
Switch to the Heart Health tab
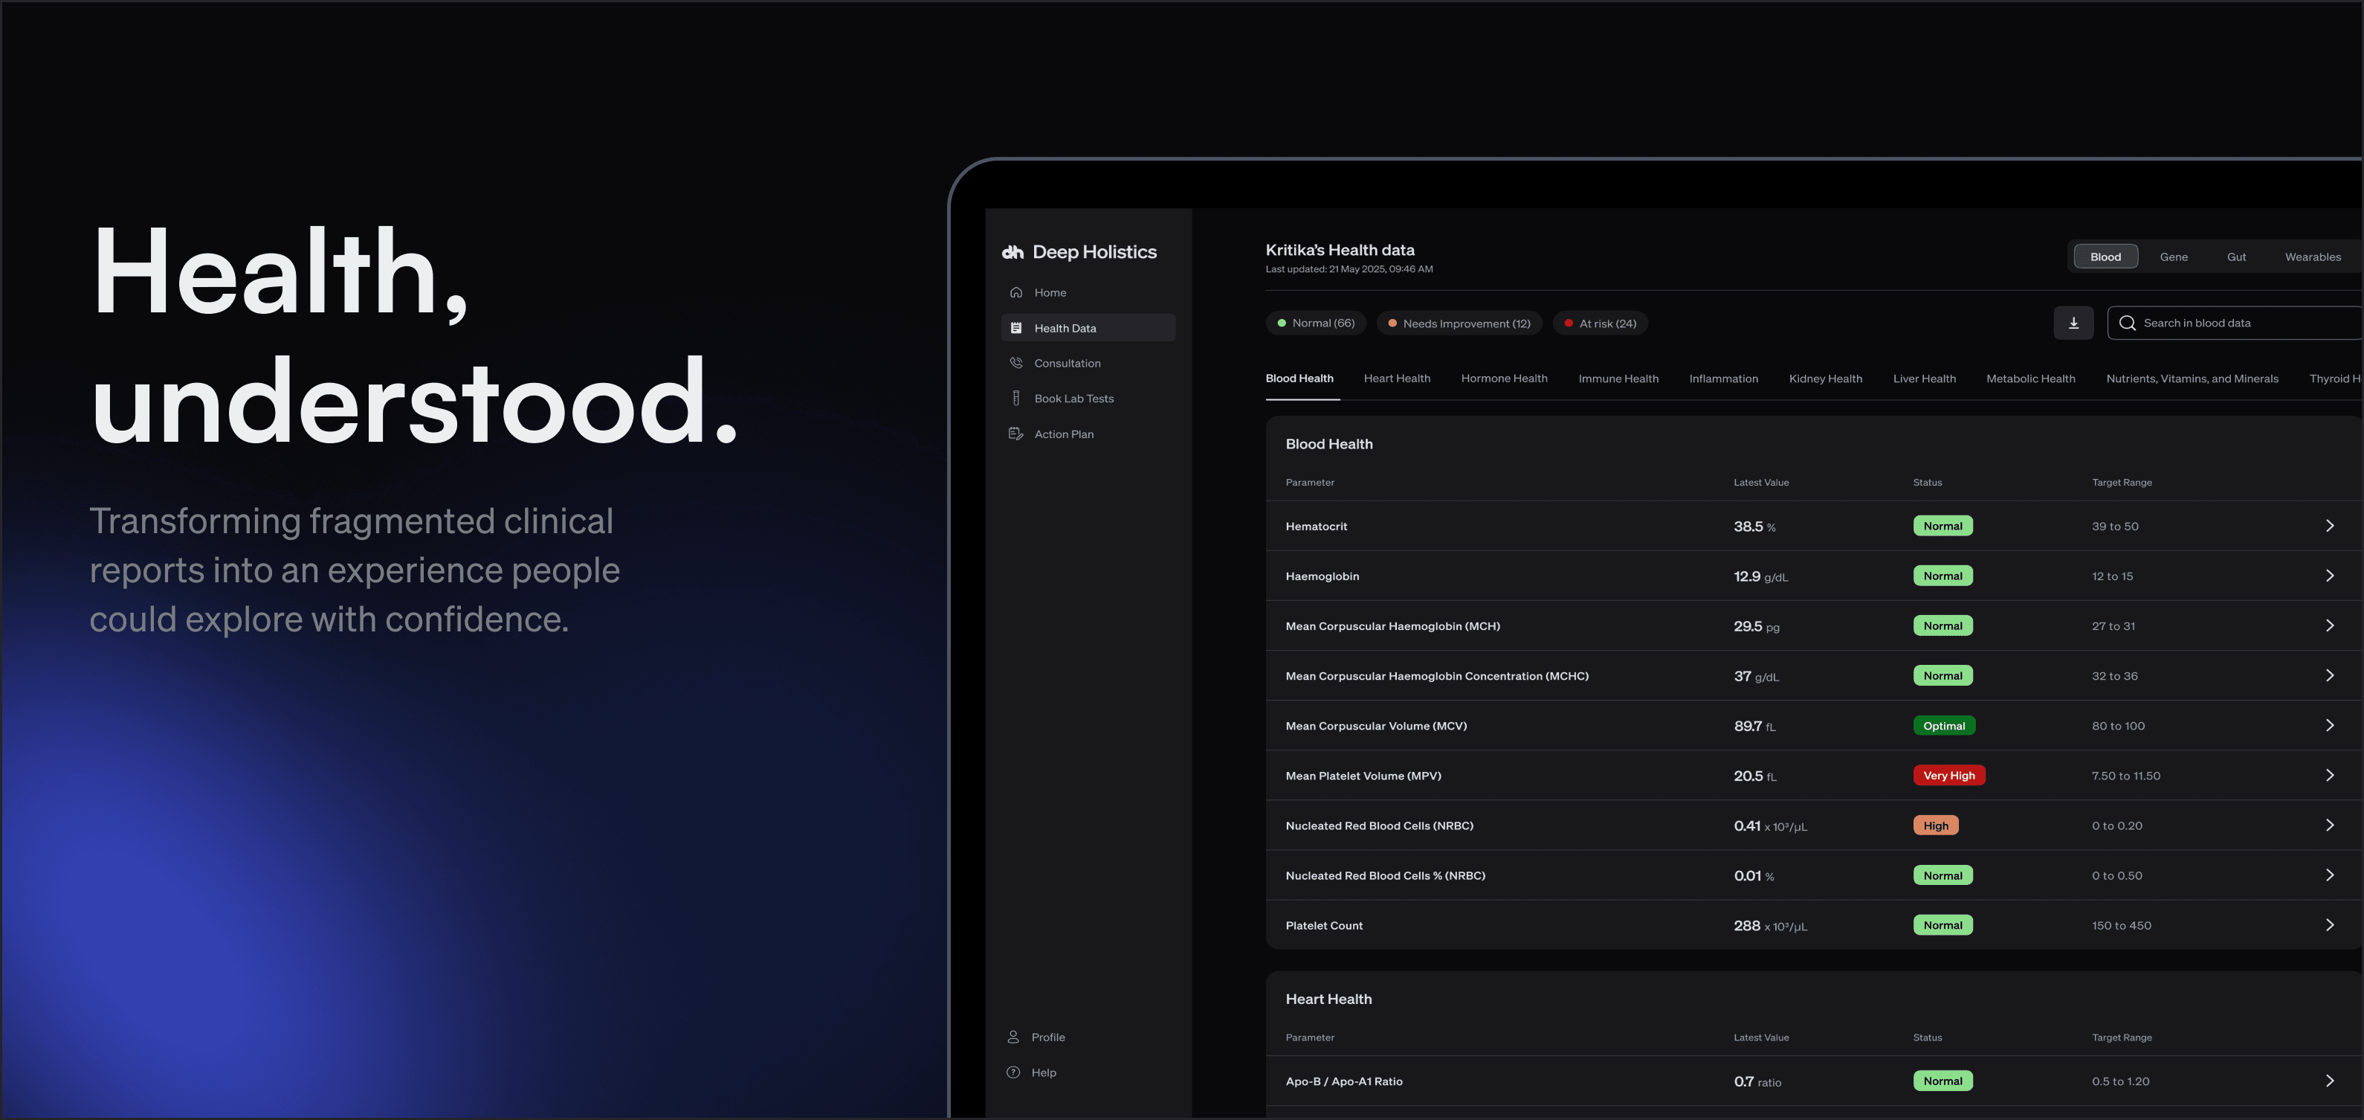tap(1397, 379)
